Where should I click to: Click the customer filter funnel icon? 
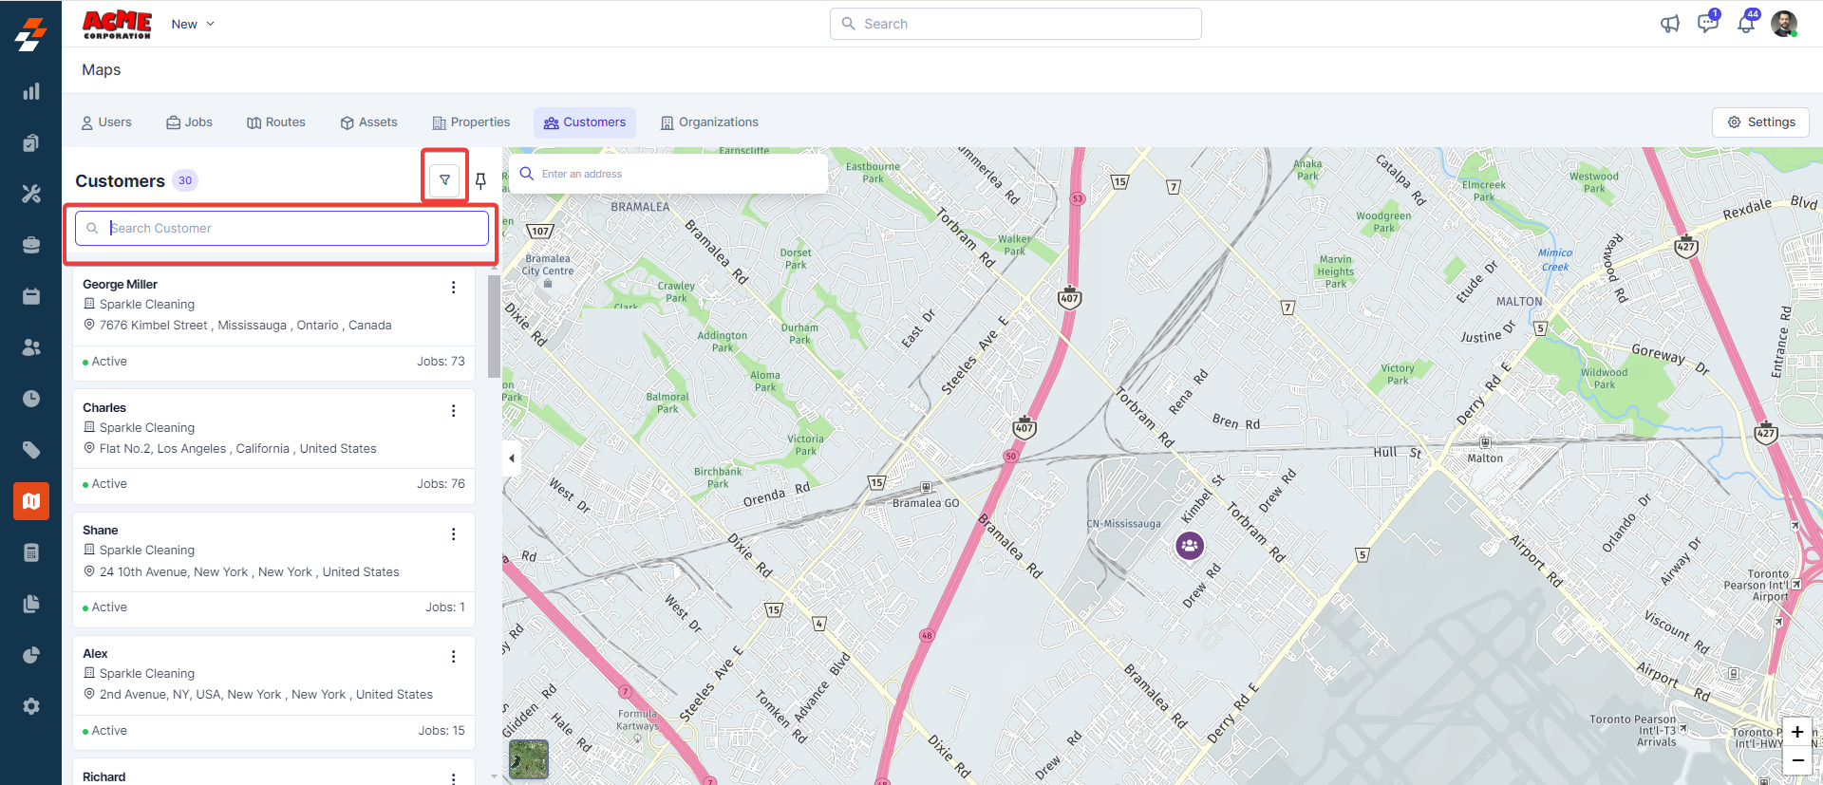(x=444, y=180)
